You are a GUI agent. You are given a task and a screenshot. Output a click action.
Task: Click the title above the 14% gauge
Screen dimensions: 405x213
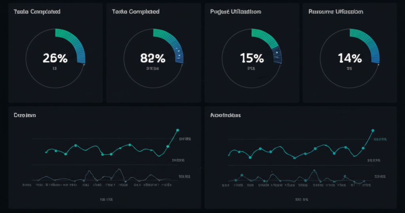(x=336, y=12)
